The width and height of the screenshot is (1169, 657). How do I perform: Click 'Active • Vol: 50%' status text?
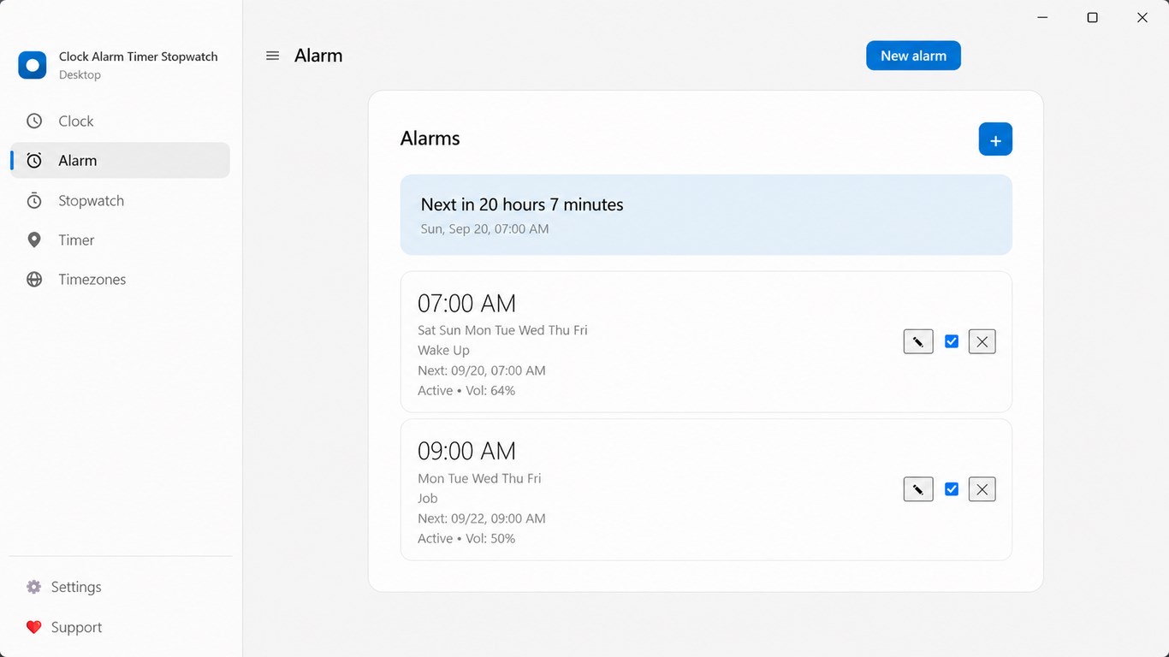[466, 539]
